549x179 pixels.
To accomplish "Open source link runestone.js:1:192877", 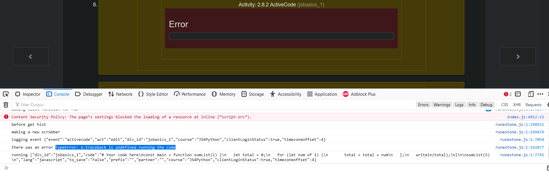I will [x=520, y=147].
